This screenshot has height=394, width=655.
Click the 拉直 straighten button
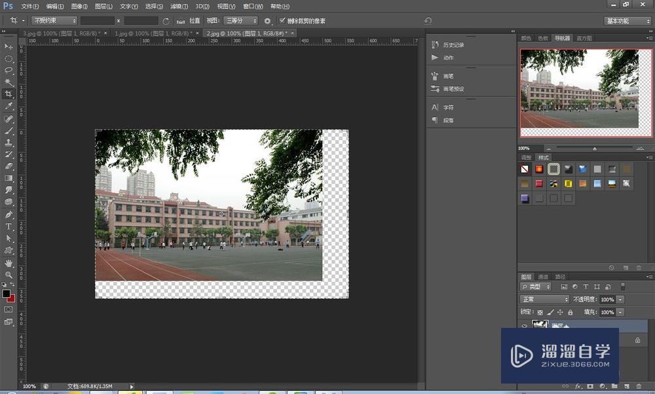189,21
